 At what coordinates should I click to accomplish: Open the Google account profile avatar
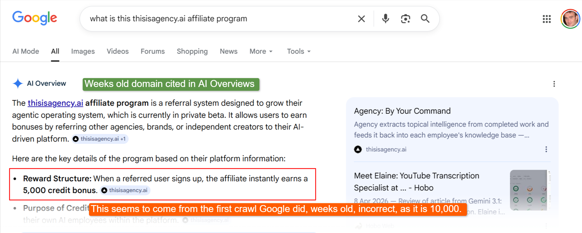570,19
